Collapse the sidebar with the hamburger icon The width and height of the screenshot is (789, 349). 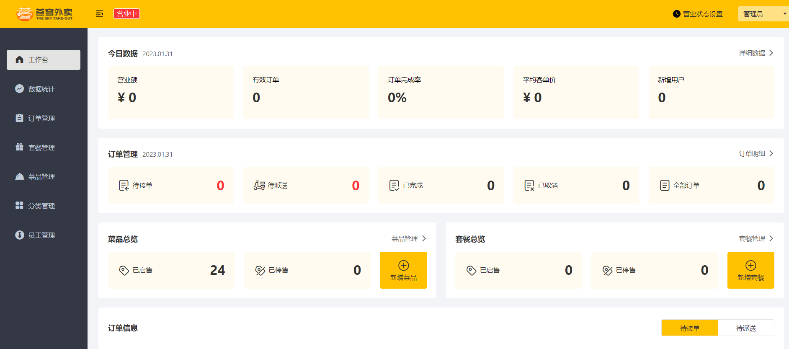pyautogui.click(x=99, y=14)
